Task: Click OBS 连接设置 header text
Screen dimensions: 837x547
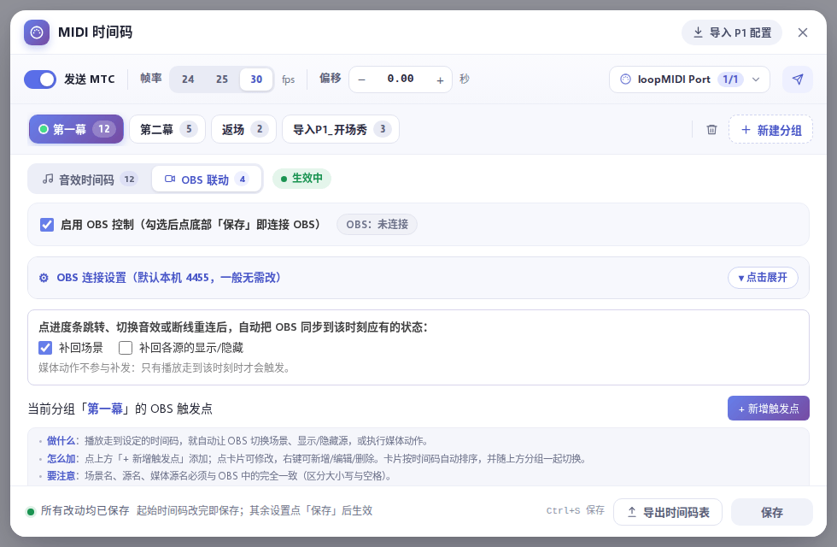Action: (x=169, y=278)
